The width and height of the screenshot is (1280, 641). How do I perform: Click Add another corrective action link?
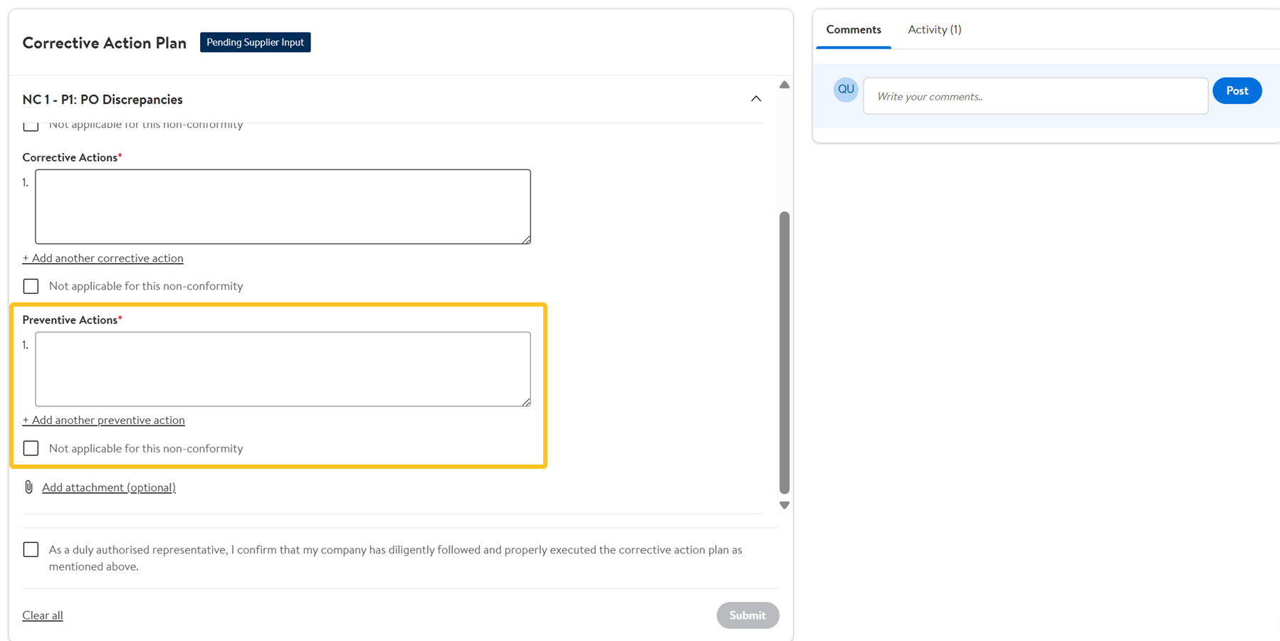point(103,258)
